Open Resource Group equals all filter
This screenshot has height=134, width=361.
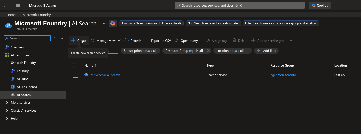[x=184, y=51]
